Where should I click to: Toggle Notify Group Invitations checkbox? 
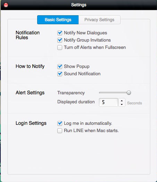tap(60, 40)
